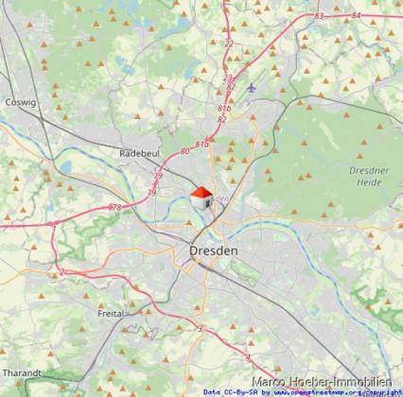
Task: Click motorway junction number 4
Action: point(248,357)
